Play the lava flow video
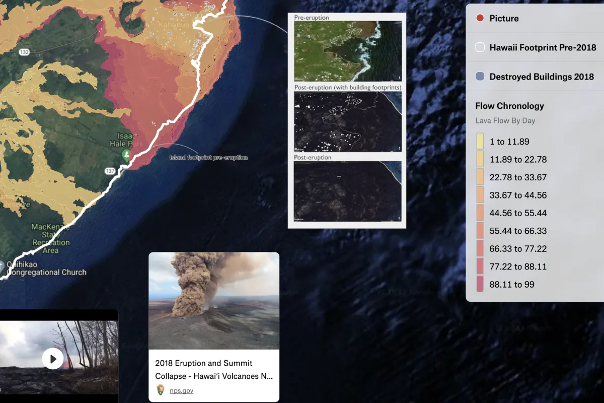604x403 pixels. point(53,359)
